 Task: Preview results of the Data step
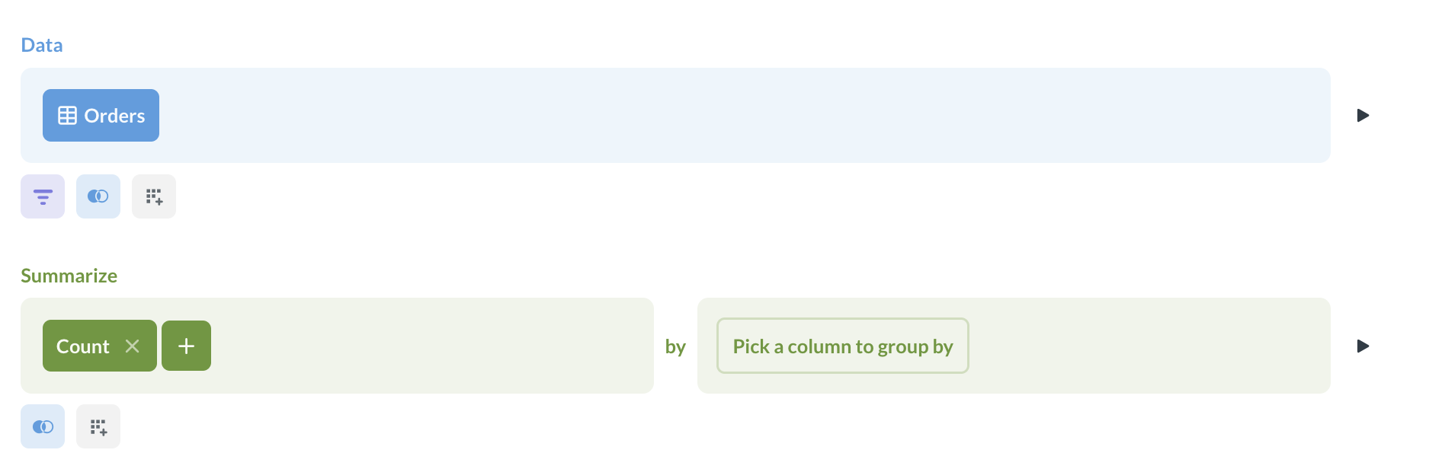1363,116
